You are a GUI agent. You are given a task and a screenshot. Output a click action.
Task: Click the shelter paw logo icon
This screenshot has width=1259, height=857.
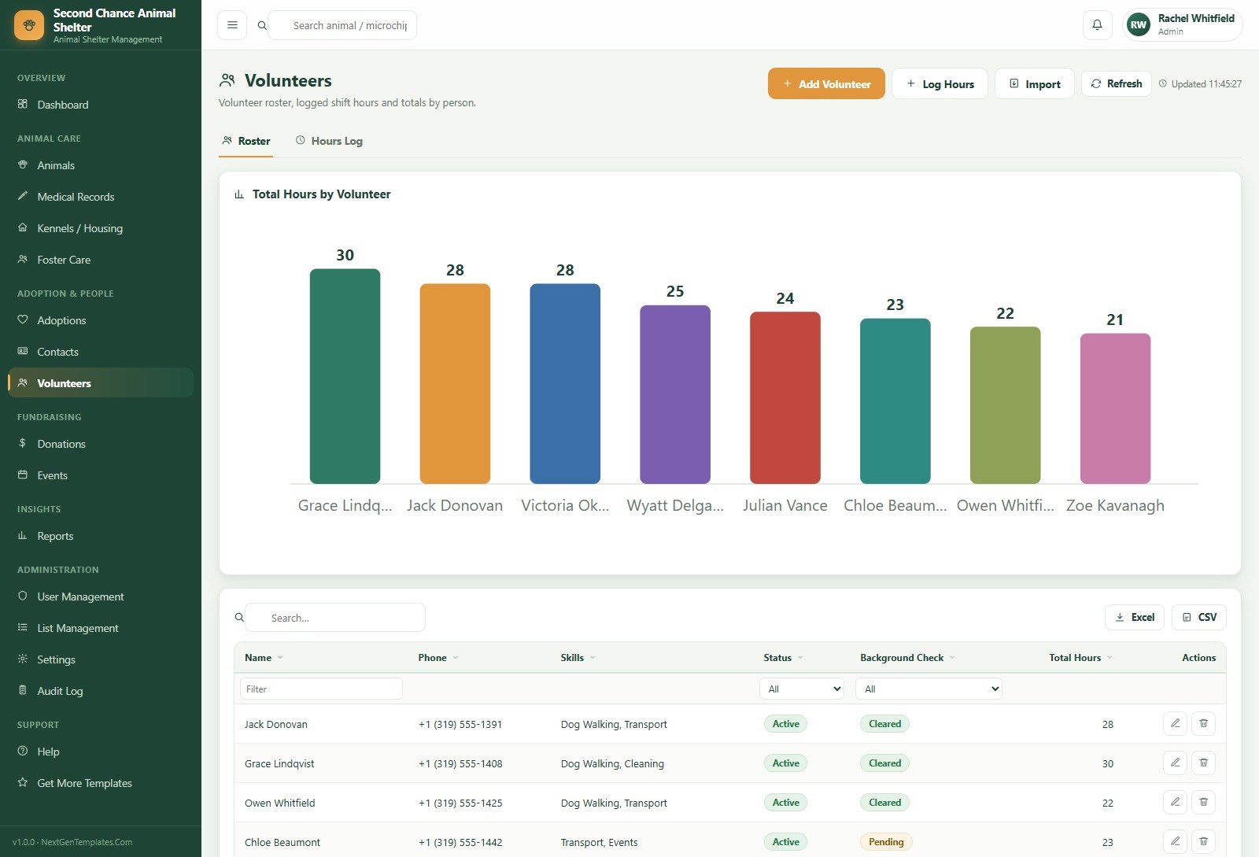(29, 25)
